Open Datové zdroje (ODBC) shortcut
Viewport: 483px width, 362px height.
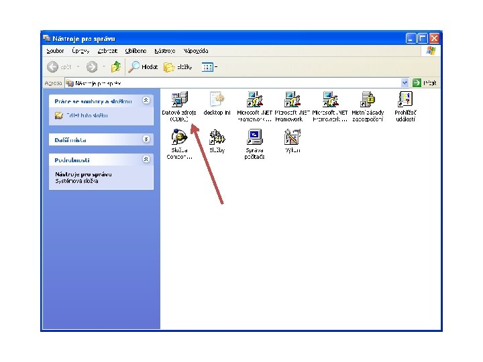[x=179, y=106]
